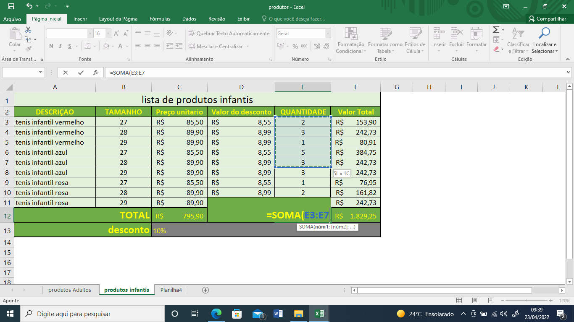Click the O que você deseja fazer box

293,19
